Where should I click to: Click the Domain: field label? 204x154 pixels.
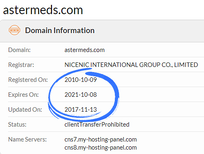click(19, 50)
